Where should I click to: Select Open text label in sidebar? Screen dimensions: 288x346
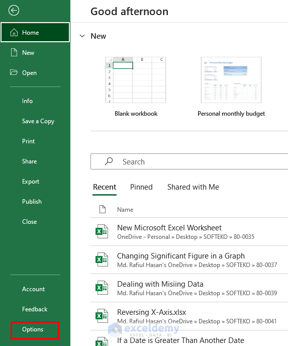point(29,73)
